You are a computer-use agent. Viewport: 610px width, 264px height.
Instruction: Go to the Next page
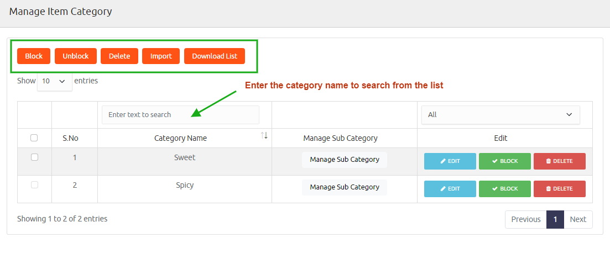[578, 219]
